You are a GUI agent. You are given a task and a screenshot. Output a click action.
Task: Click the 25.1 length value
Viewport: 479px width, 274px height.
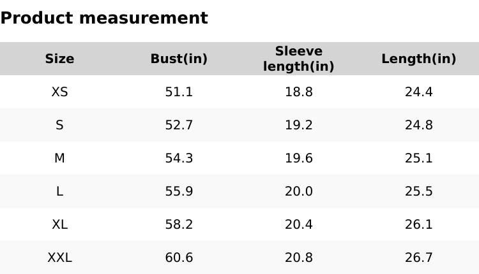tap(419, 158)
